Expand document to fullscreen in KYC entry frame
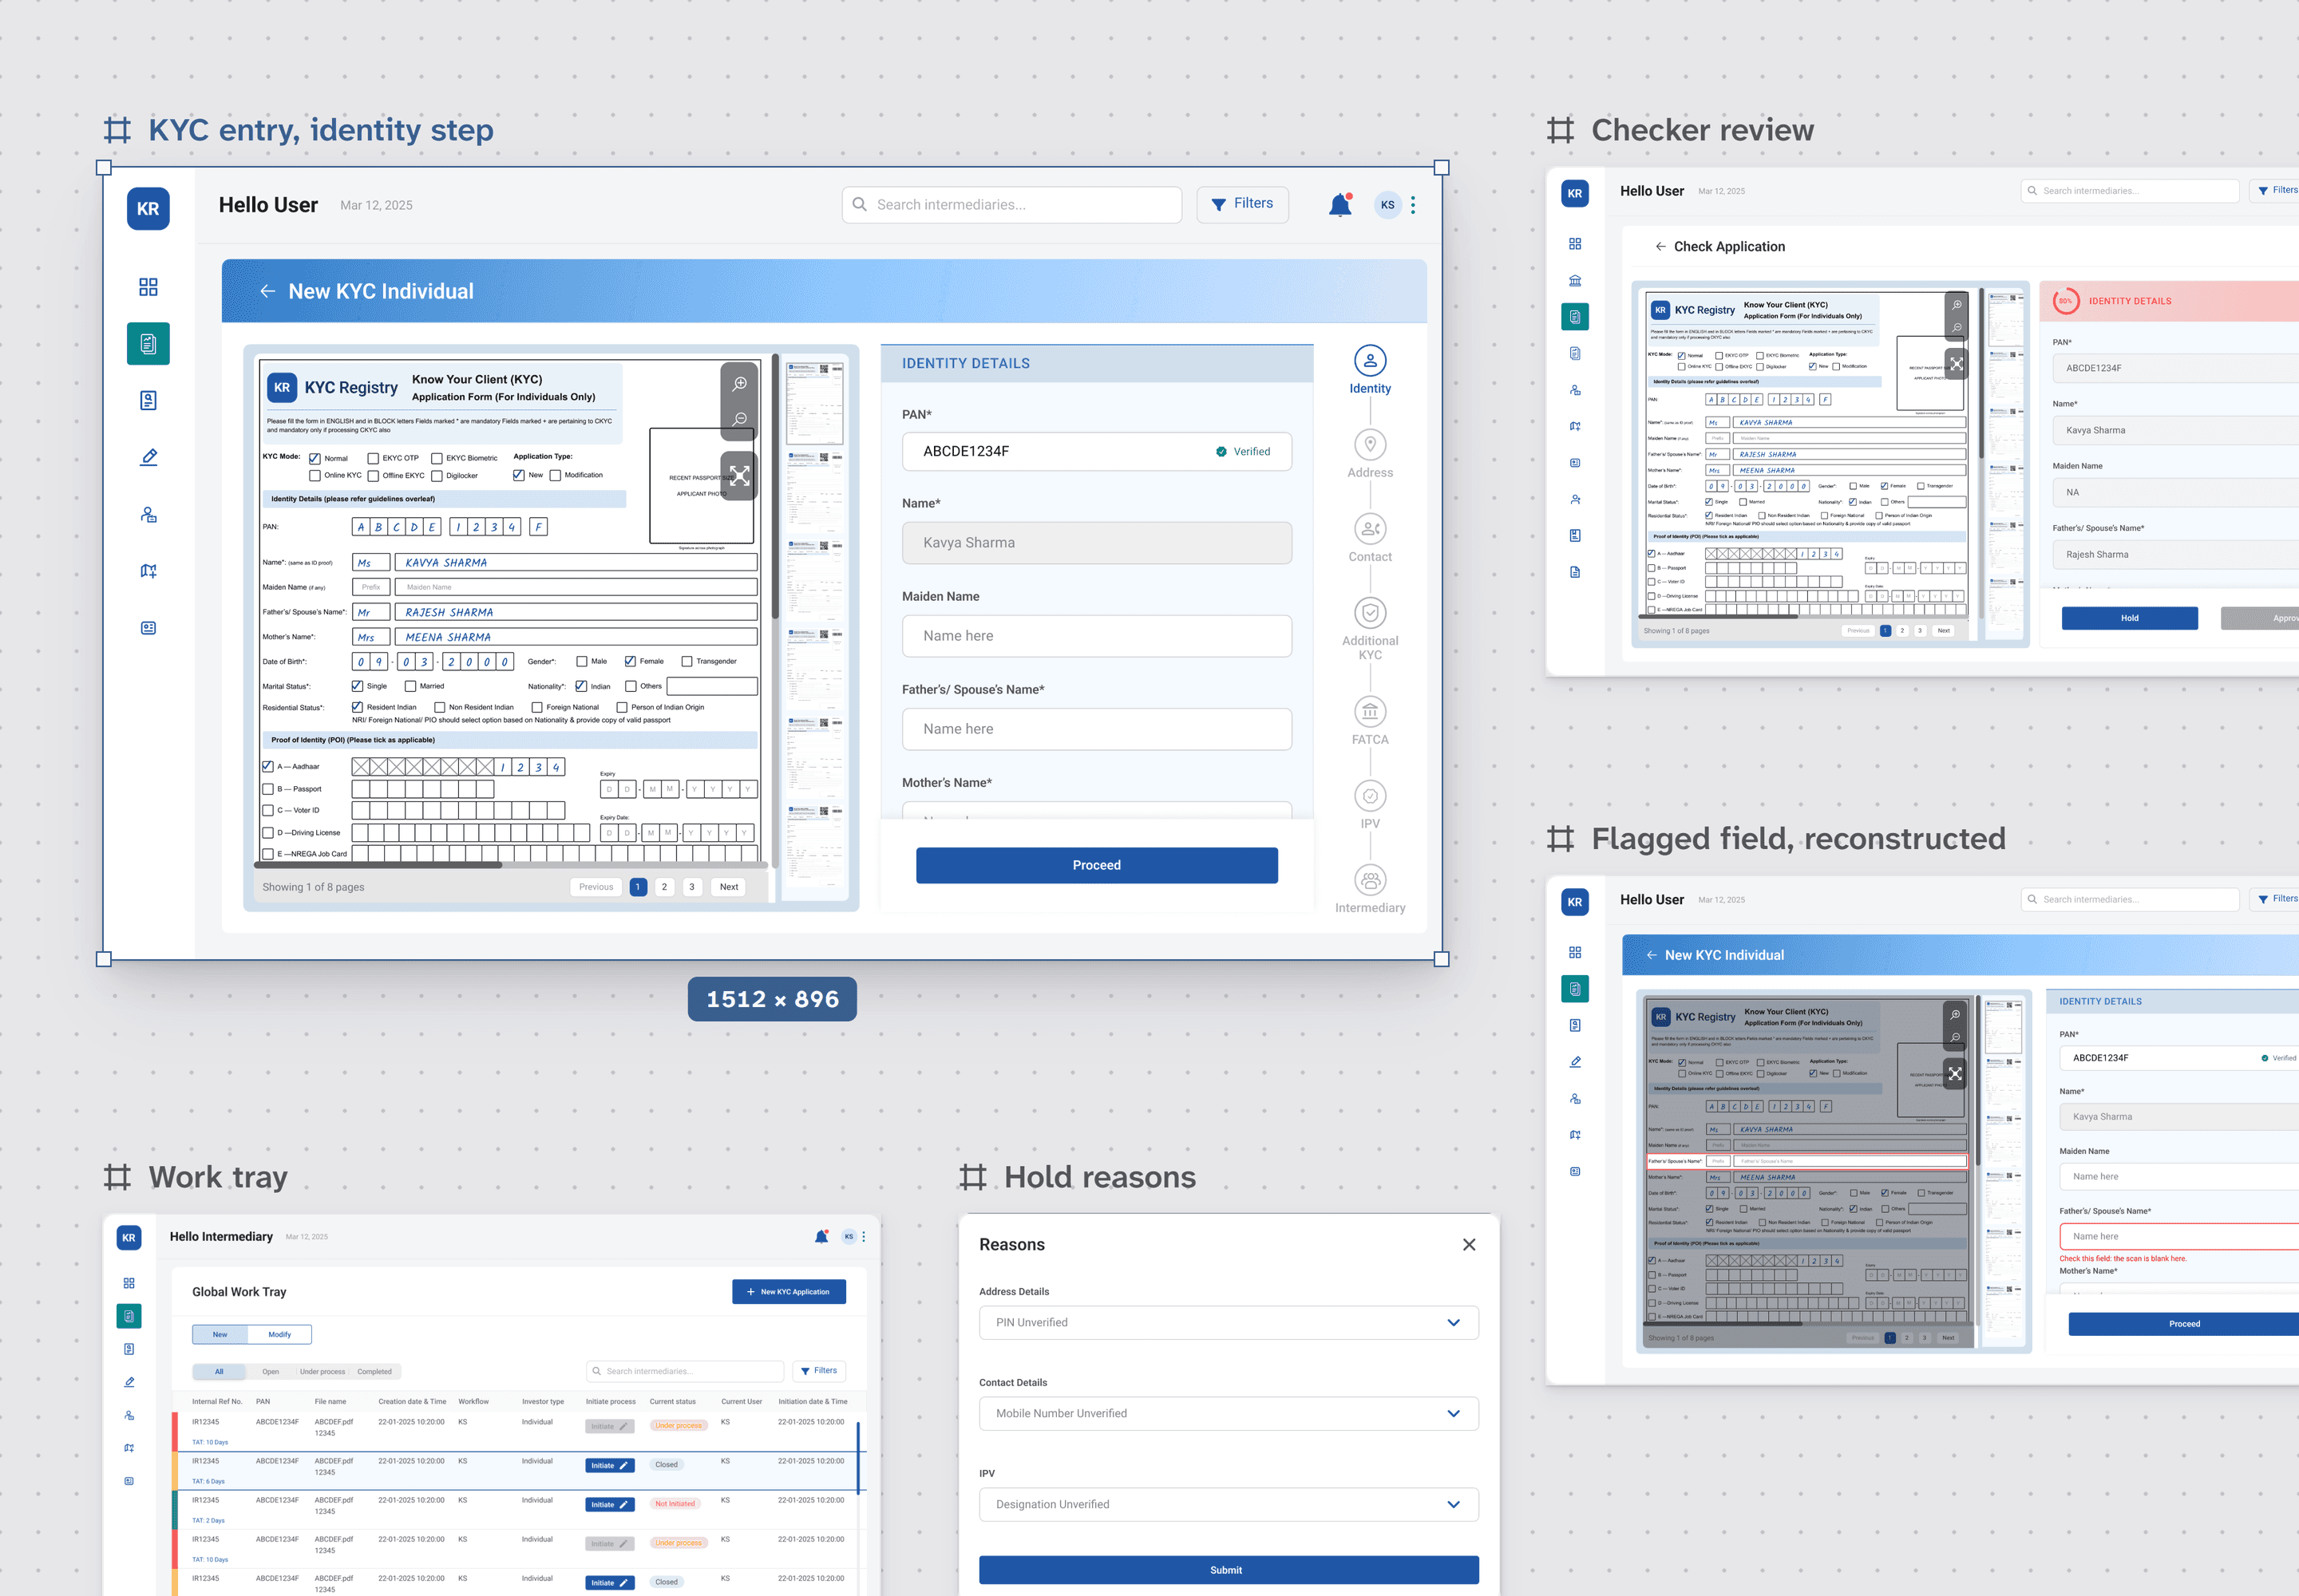The height and width of the screenshot is (1596, 2299). click(739, 476)
